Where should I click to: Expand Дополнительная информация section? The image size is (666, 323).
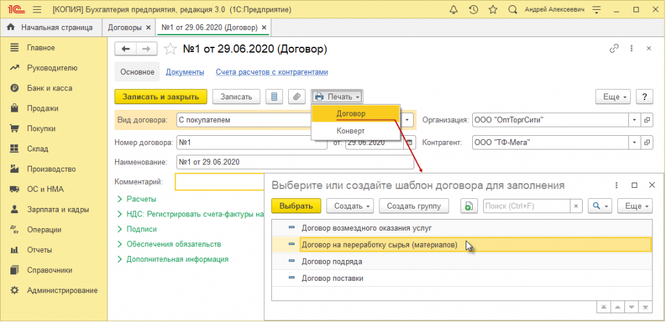(x=173, y=259)
